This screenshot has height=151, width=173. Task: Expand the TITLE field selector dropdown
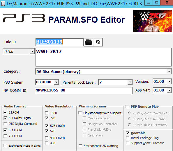tap(32, 51)
